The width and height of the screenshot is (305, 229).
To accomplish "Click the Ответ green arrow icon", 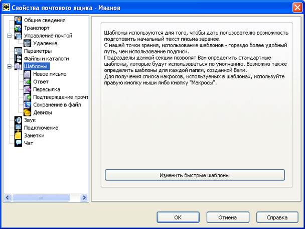I will pos(27,82).
